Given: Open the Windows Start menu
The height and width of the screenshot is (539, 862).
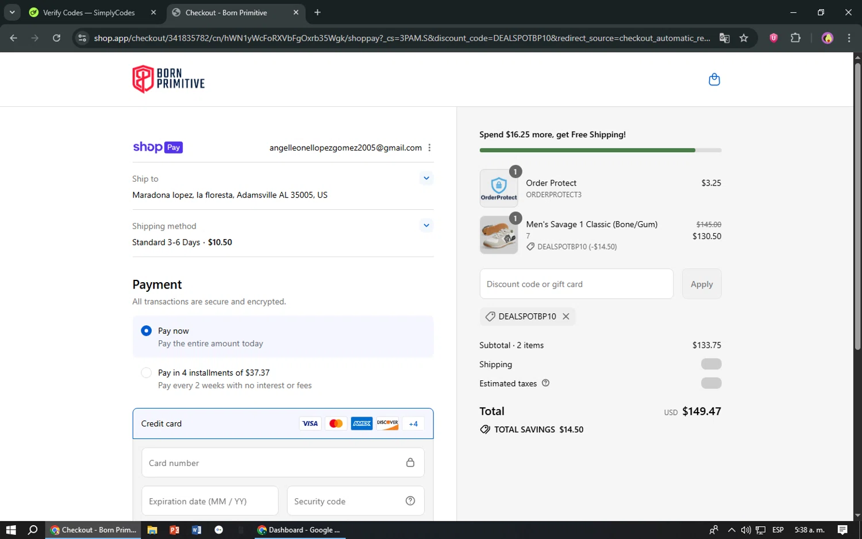Looking at the screenshot, I should (x=11, y=530).
